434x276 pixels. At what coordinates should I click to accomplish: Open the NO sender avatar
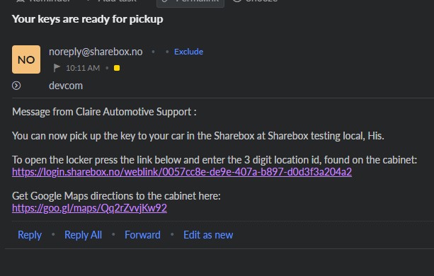pos(26,59)
